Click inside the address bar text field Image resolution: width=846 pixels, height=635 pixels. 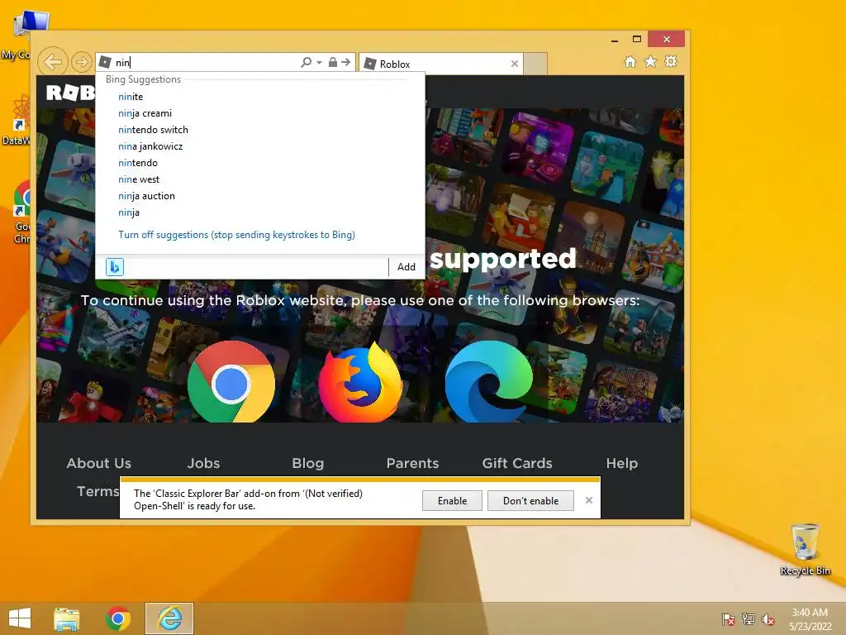pyautogui.click(x=205, y=62)
